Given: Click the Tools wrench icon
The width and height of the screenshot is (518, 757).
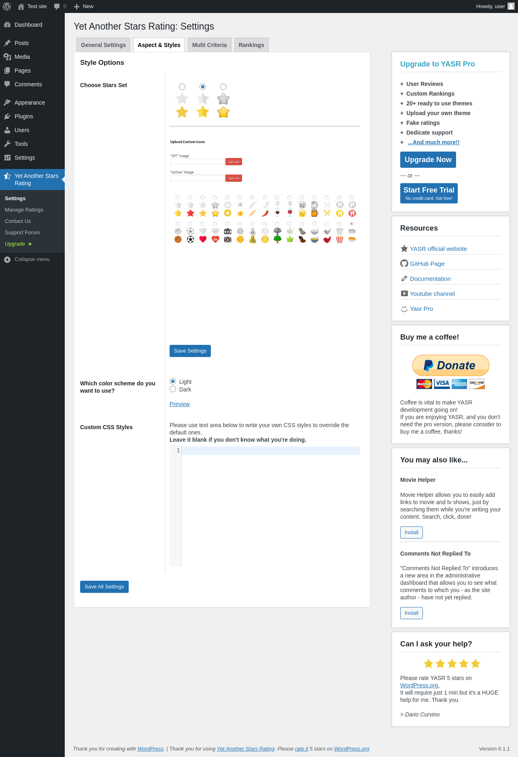Looking at the screenshot, I should (7, 144).
